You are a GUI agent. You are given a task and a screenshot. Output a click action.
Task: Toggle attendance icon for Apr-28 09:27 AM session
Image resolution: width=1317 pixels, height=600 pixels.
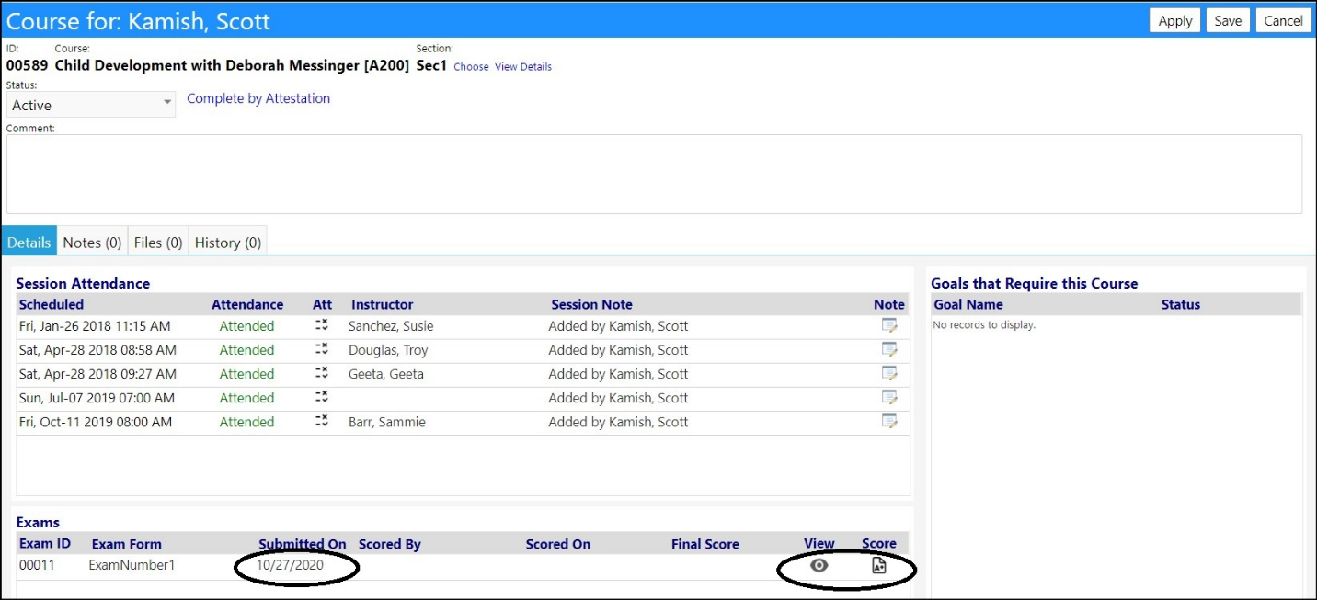[x=322, y=373]
